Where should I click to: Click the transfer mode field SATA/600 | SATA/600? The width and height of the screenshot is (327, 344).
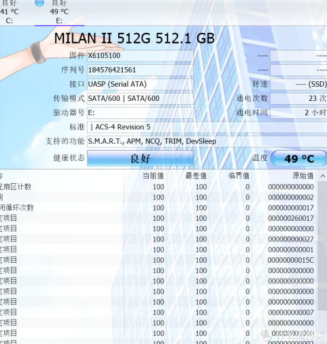(141, 99)
